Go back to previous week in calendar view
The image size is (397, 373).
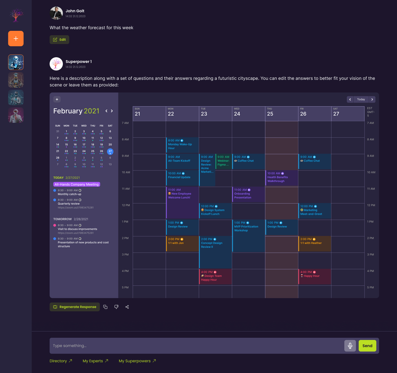click(350, 99)
